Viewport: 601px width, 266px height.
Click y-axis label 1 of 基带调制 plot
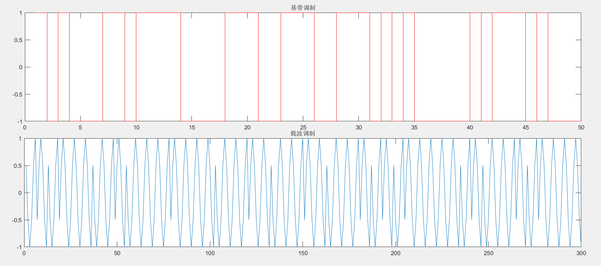[x=21, y=13]
